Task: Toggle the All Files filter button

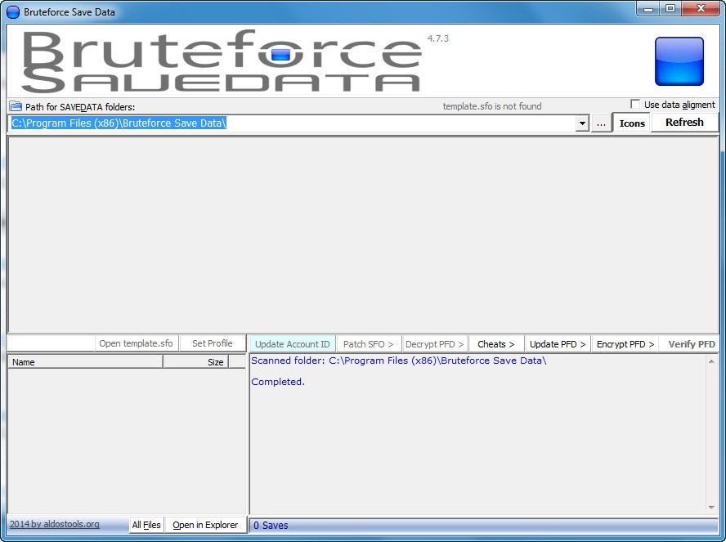Action: tap(146, 525)
